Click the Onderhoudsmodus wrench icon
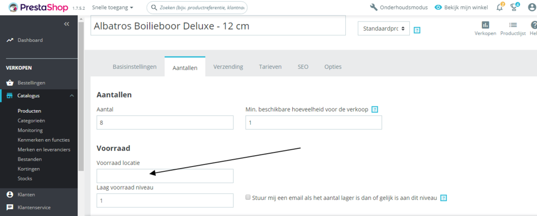537x216 pixels. click(374, 7)
